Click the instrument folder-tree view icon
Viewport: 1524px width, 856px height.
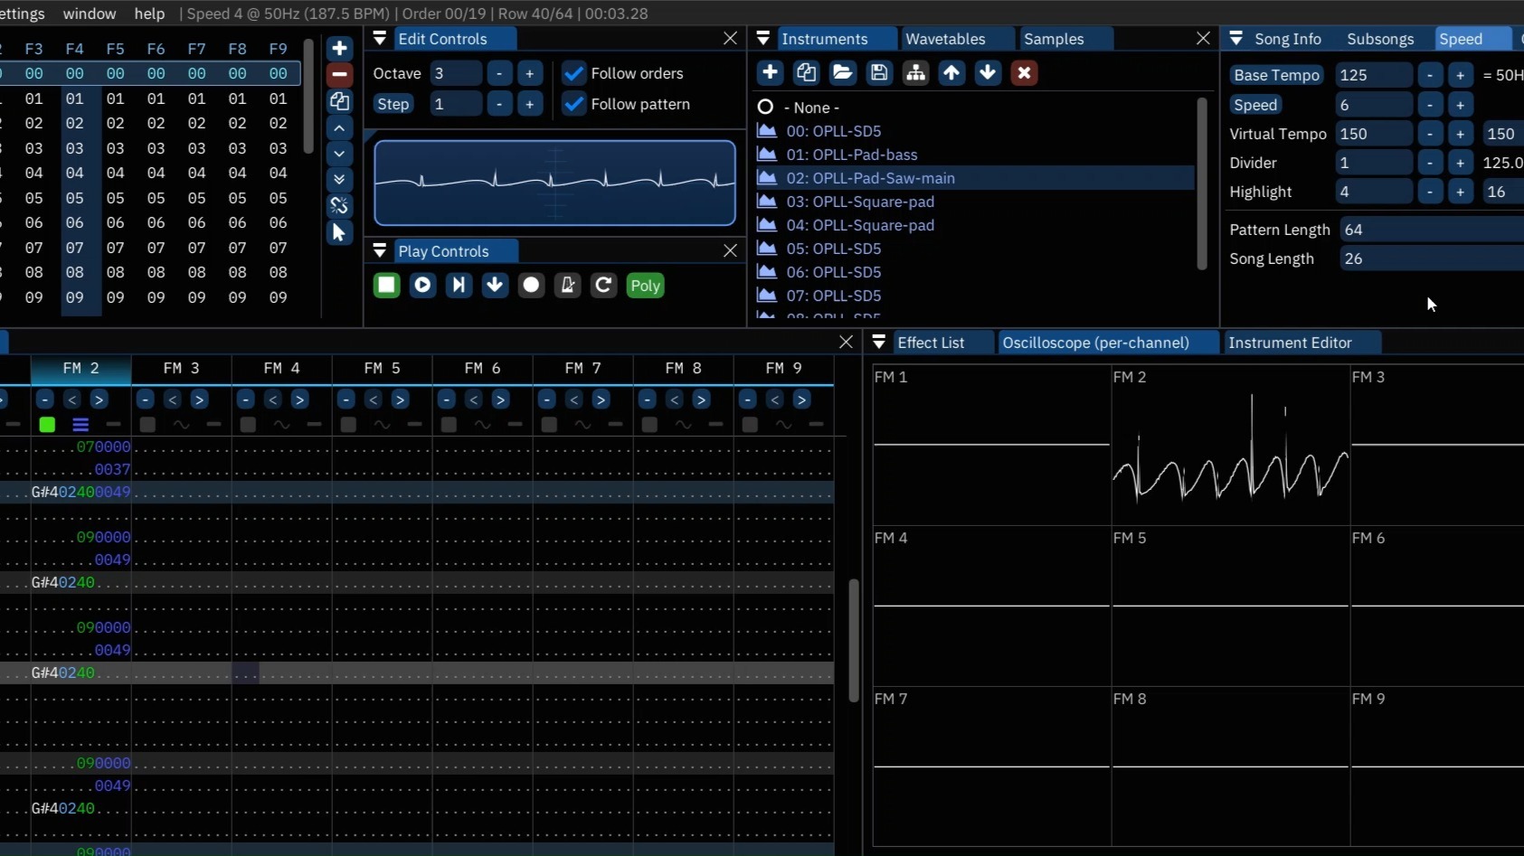coord(915,73)
